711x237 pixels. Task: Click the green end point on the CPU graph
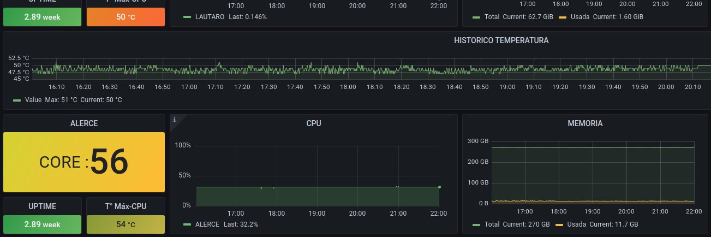tap(439, 187)
